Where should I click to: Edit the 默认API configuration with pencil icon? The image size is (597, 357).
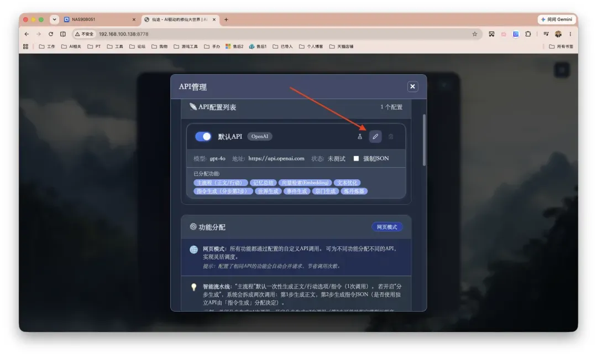coord(375,136)
